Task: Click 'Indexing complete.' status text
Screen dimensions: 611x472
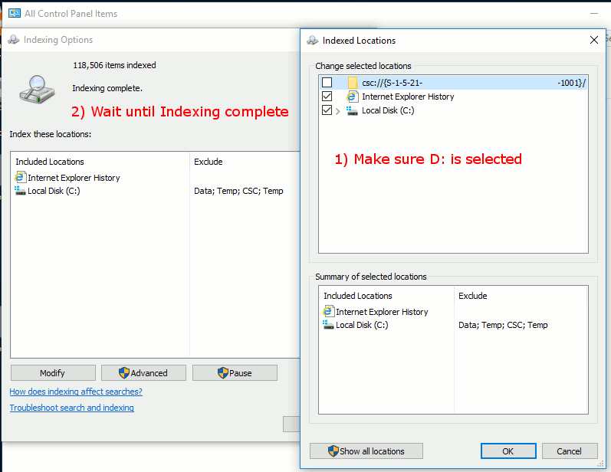Action: (107, 88)
